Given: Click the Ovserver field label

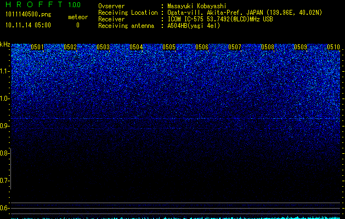Looking at the screenshot, I should click(x=111, y=6).
